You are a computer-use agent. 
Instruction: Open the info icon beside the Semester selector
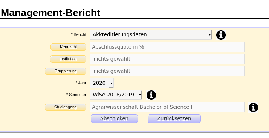click(151, 95)
